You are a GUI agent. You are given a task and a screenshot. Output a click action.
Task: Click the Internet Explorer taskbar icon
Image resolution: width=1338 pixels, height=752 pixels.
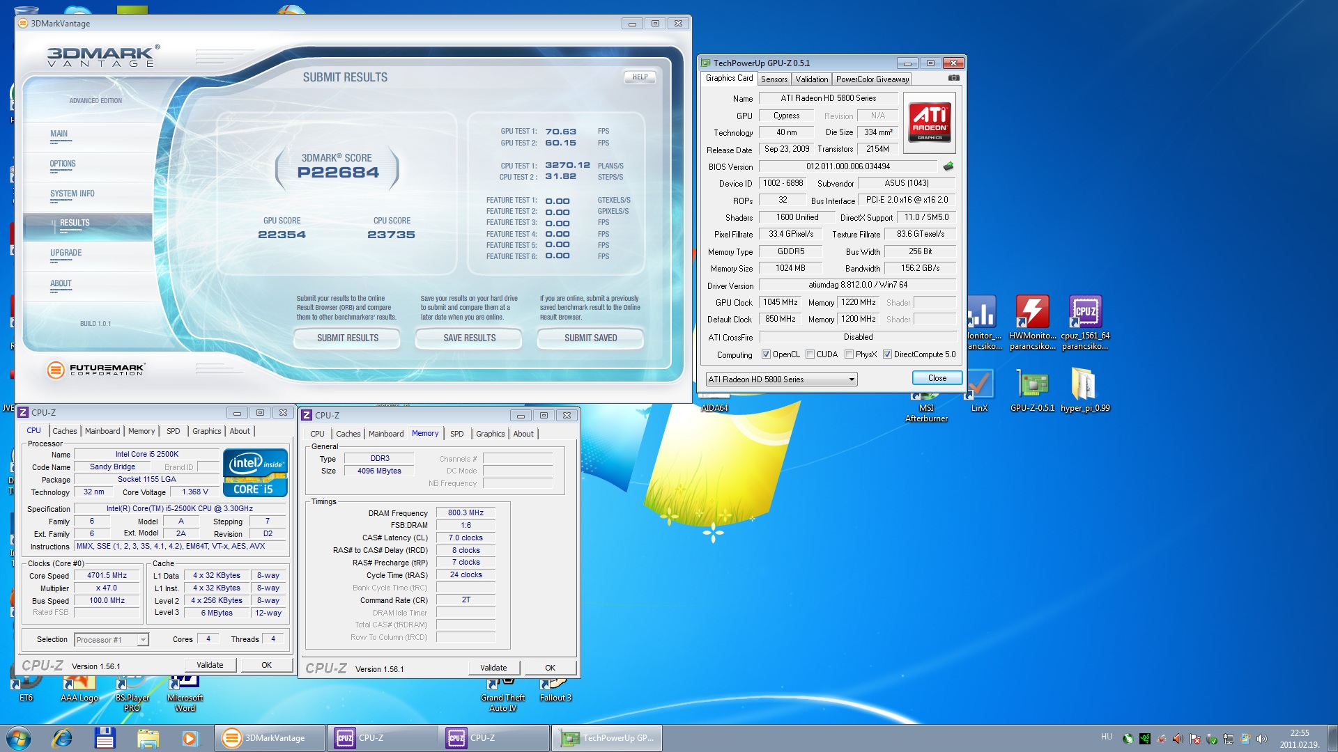point(62,737)
